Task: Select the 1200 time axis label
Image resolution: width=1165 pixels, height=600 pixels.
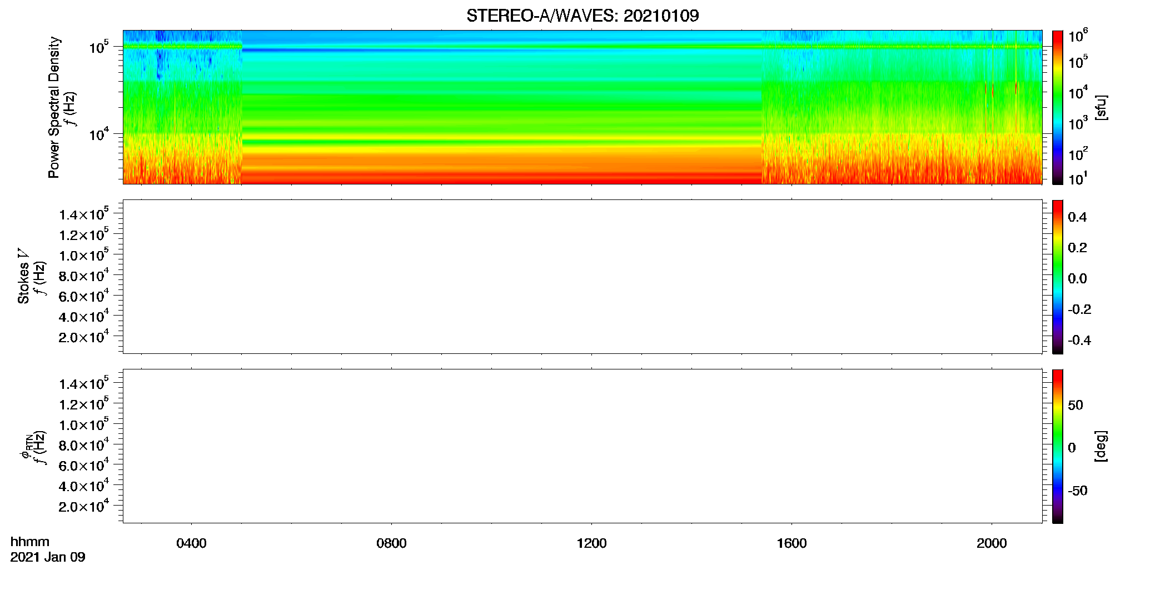Action: [x=591, y=543]
